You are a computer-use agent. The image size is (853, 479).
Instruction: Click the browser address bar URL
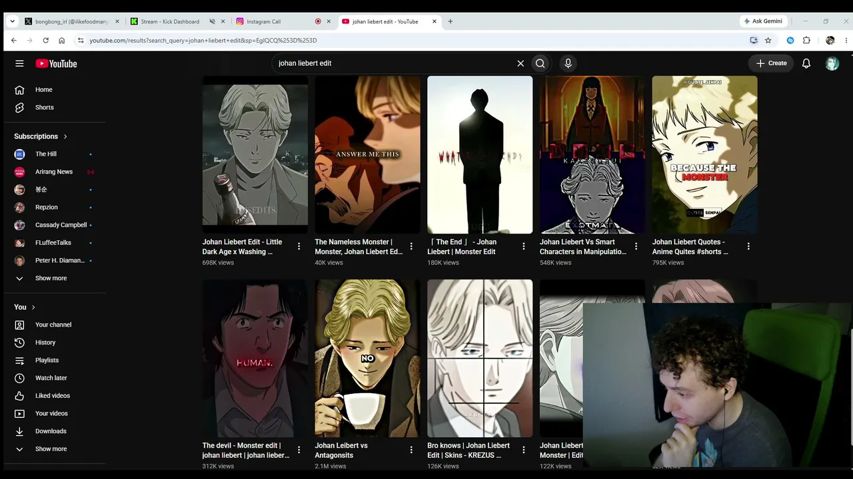[x=203, y=41]
